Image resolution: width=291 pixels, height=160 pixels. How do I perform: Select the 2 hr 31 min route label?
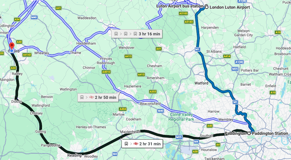point(142,144)
